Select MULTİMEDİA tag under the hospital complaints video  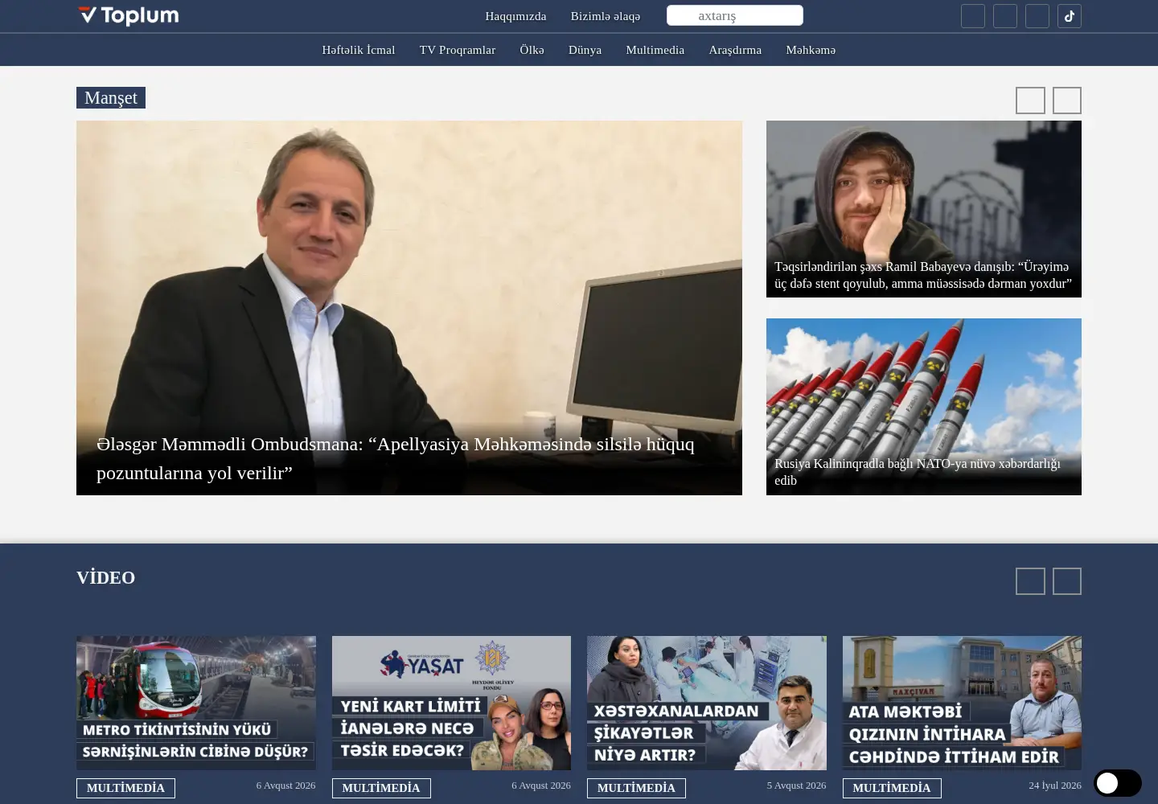pos(636,788)
